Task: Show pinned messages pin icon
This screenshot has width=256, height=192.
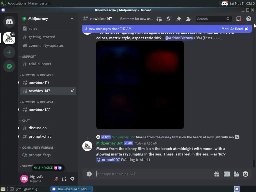Action: (179, 19)
